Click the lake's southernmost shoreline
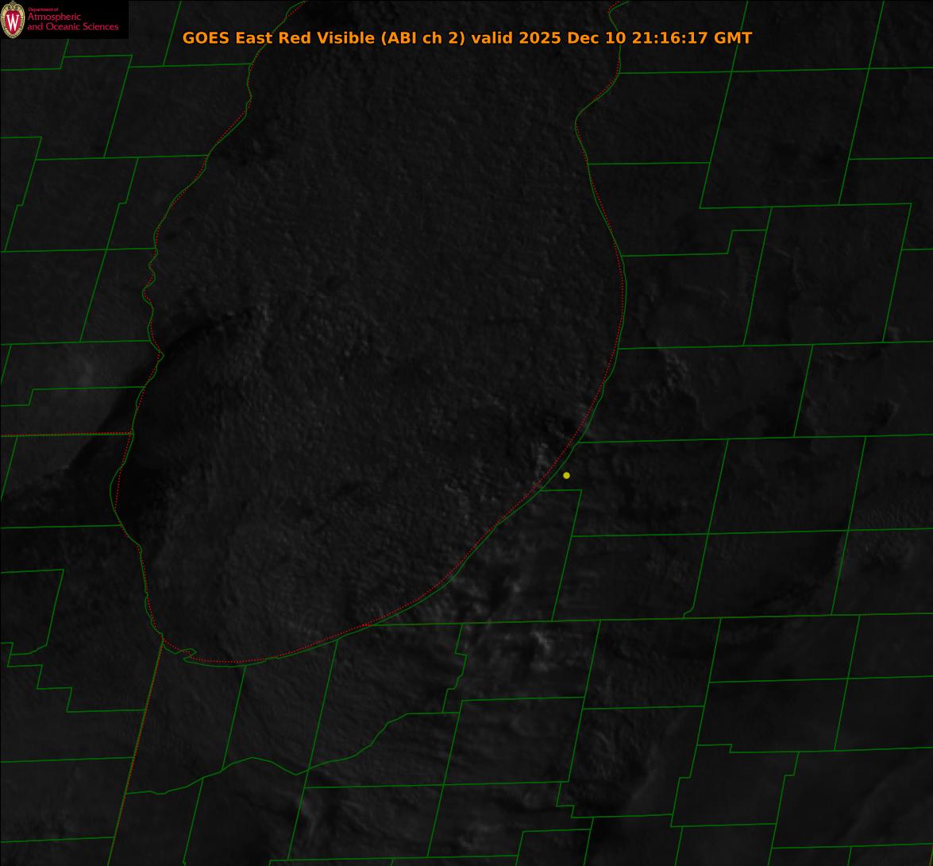933x866 pixels. point(230,663)
